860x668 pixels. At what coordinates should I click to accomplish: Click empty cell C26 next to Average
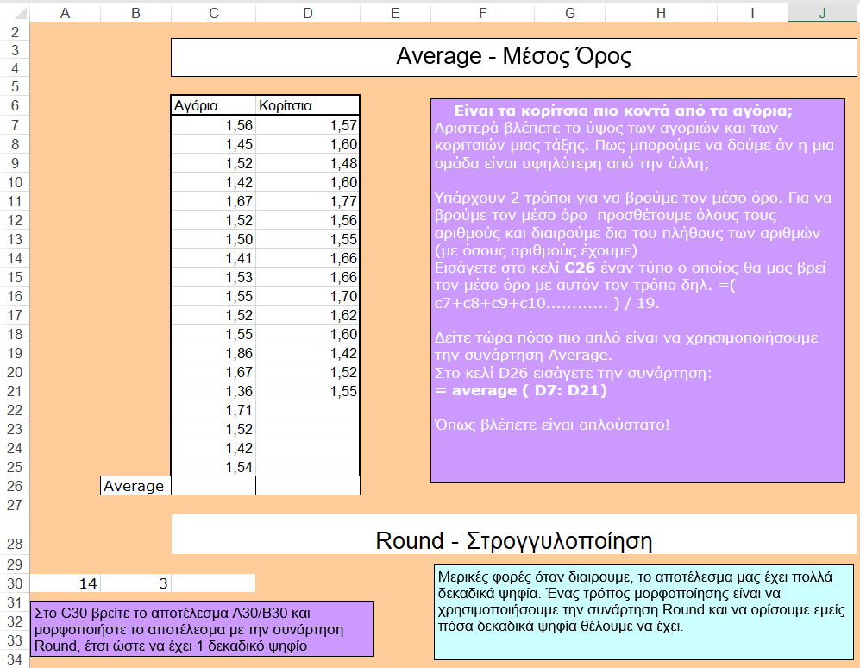pos(214,486)
